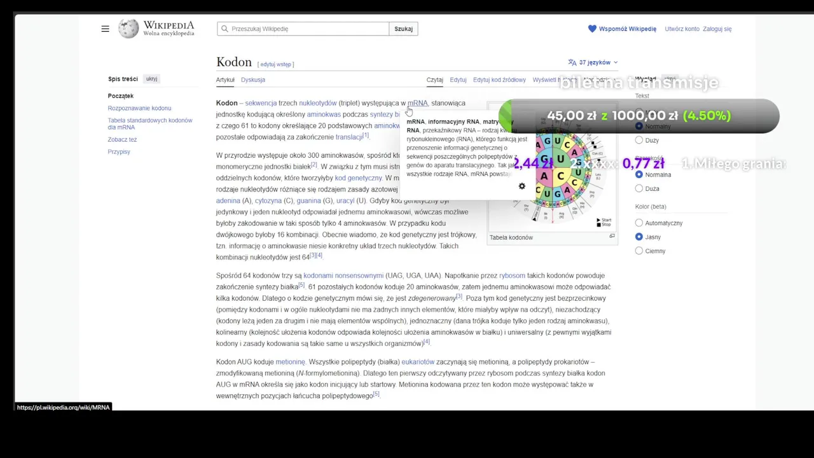Image resolution: width=814 pixels, height=458 pixels.
Task: Click the Utwórz konto link
Action: (682, 29)
